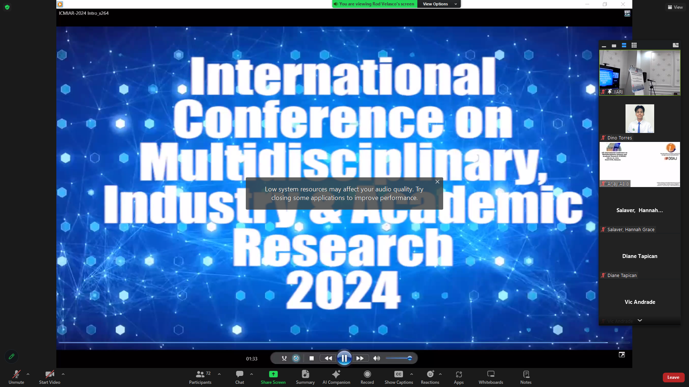Open the View menu at top right
The image size is (689, 387).
pos(675,7)
